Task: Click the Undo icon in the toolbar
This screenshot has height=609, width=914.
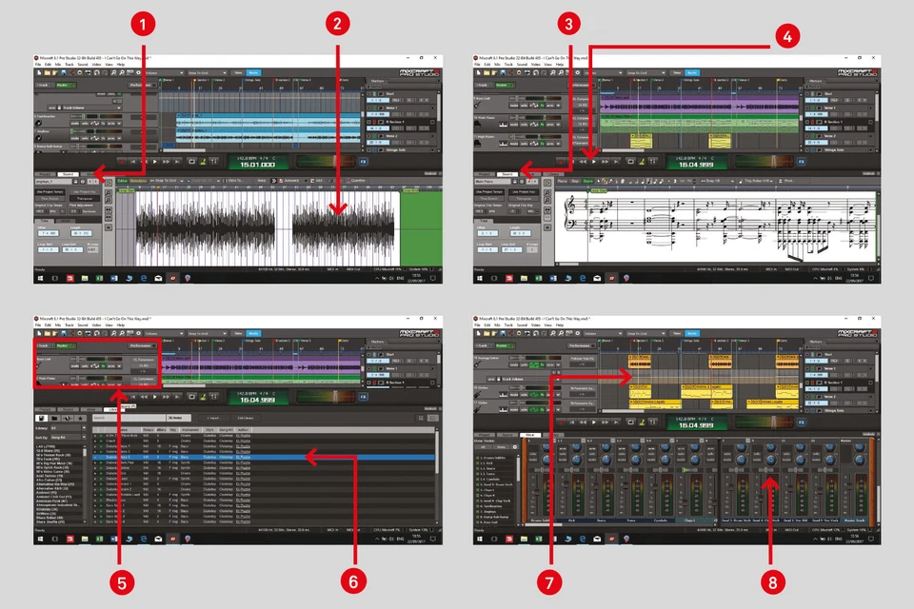Action: click(x=96, y=72)
